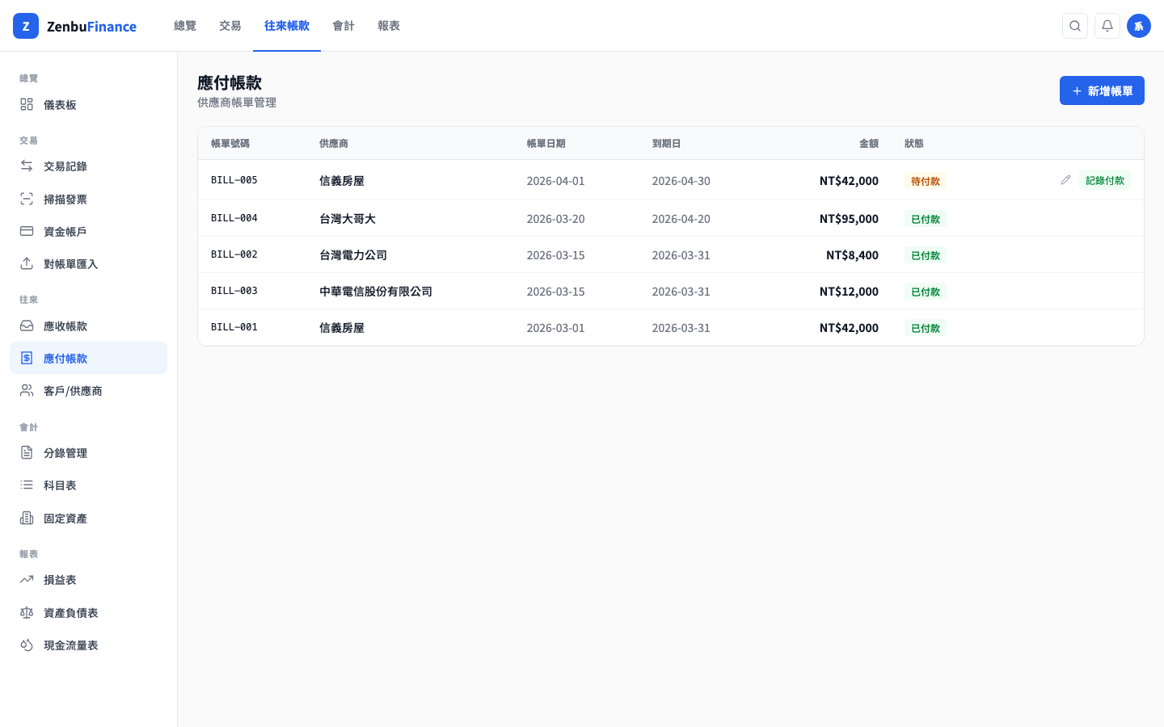Switch to the 會計 top tab
The image size is (1164, 727).
pos(344,26)
